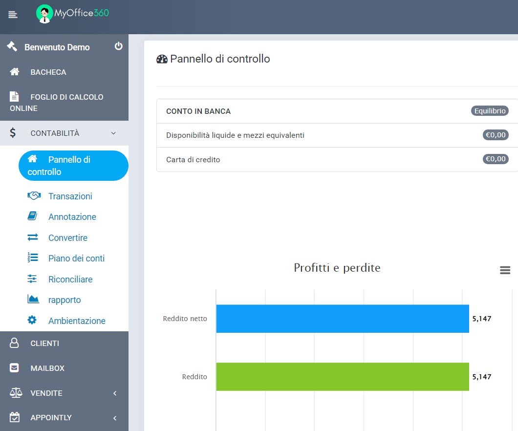Go to Piano dei conti

(76, 259)
